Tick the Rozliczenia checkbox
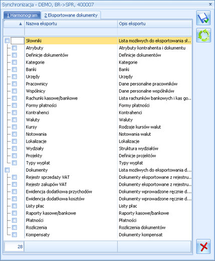Image resolution: width=215 pixels, height=261 pixels. pos(15,227)
